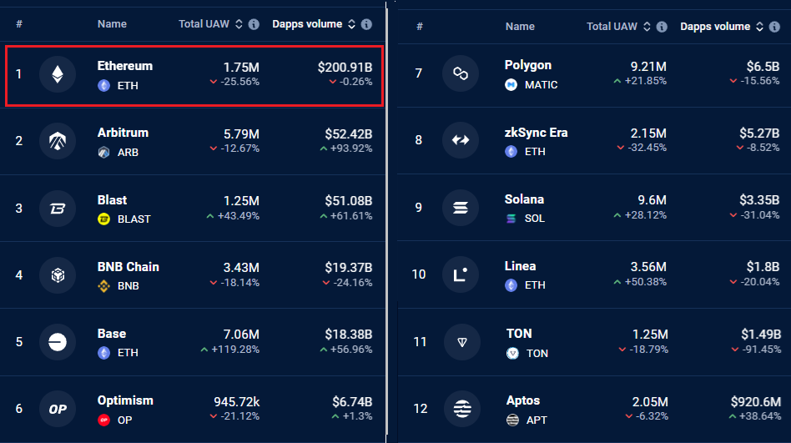
Task: Click the Polygon chain logo icon
Action: [460, 73]
